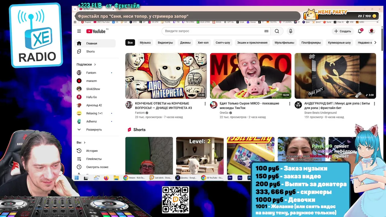Open the options menu for the АНДЕГРАУНД БИТ video
The image size is (386, 217).
pos(375,104)
